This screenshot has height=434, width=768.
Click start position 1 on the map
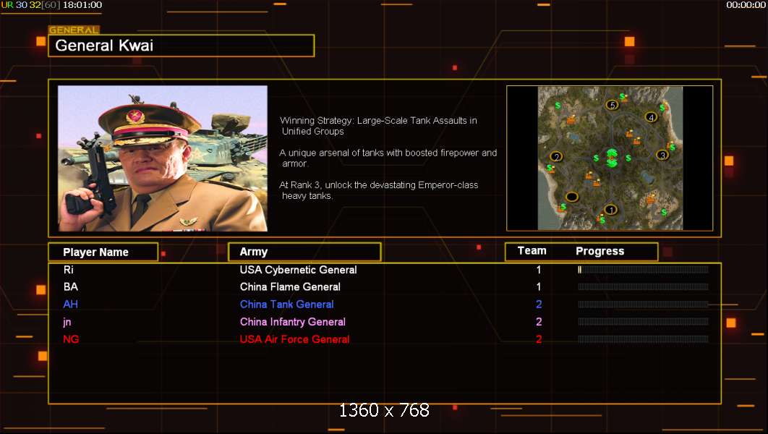coord(611,210)
